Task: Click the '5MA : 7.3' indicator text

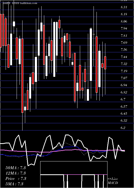Action: 14,184
